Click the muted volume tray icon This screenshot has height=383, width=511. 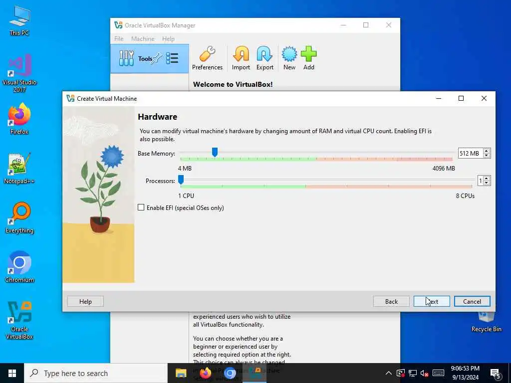[x=424, y=373]
